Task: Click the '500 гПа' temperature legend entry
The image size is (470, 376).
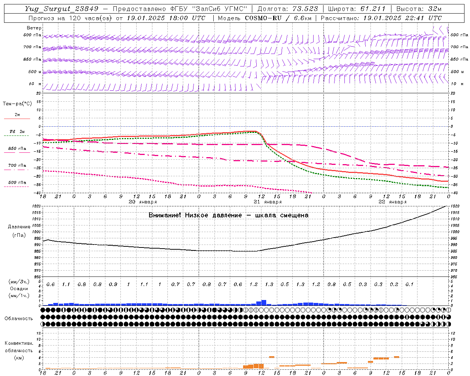Action: click(17, 182)
